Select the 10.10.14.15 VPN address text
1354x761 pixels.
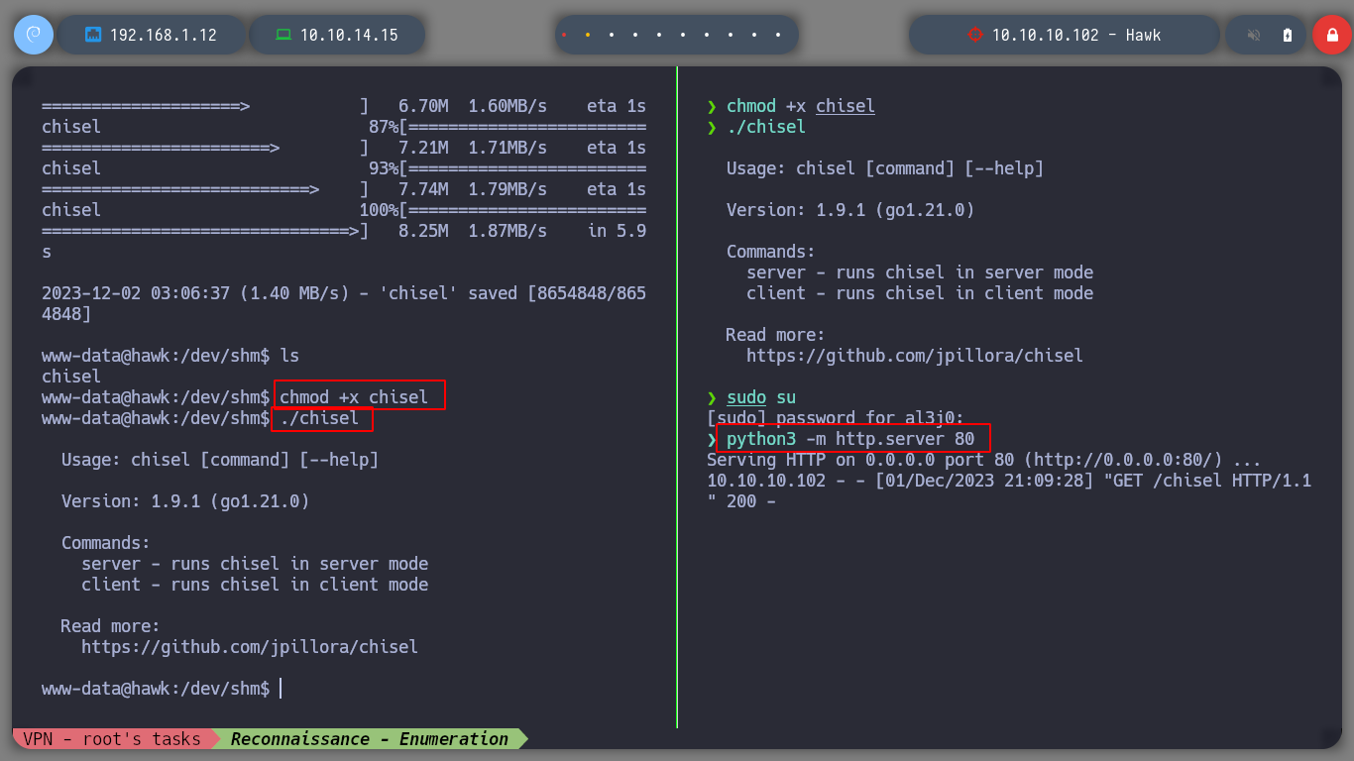[x=349, y=35]
